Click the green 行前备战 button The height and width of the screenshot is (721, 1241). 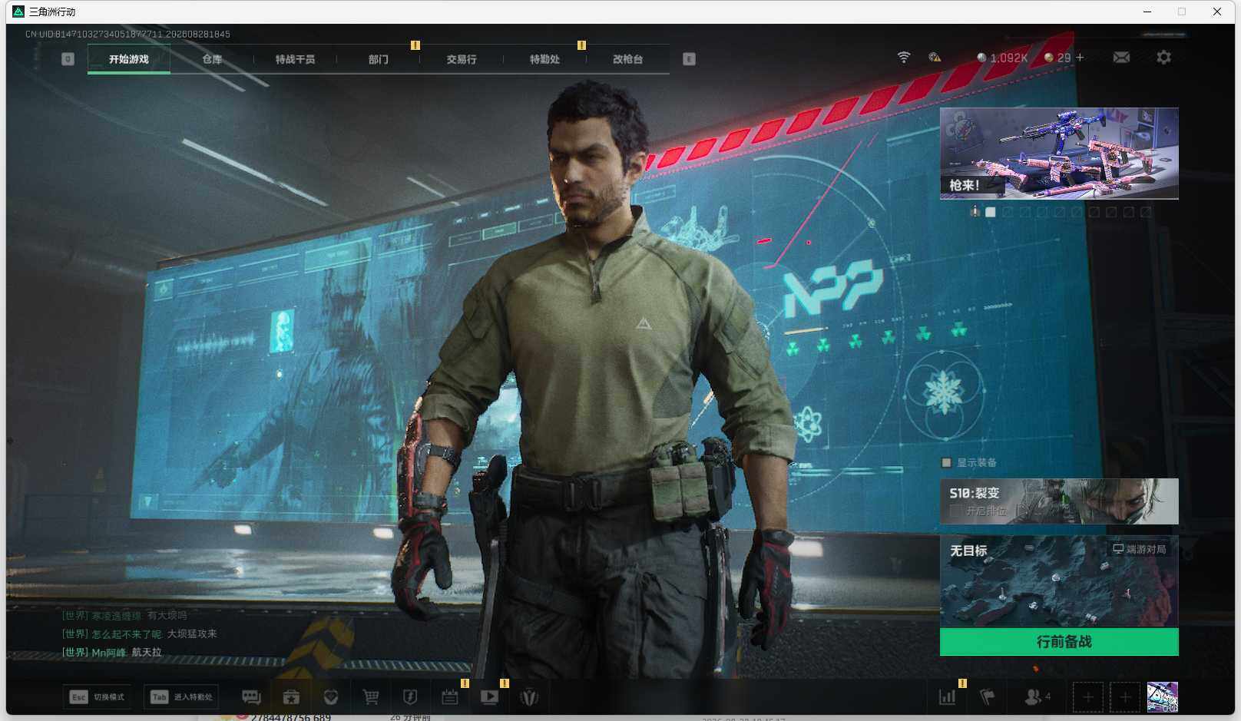(1059, 642)
